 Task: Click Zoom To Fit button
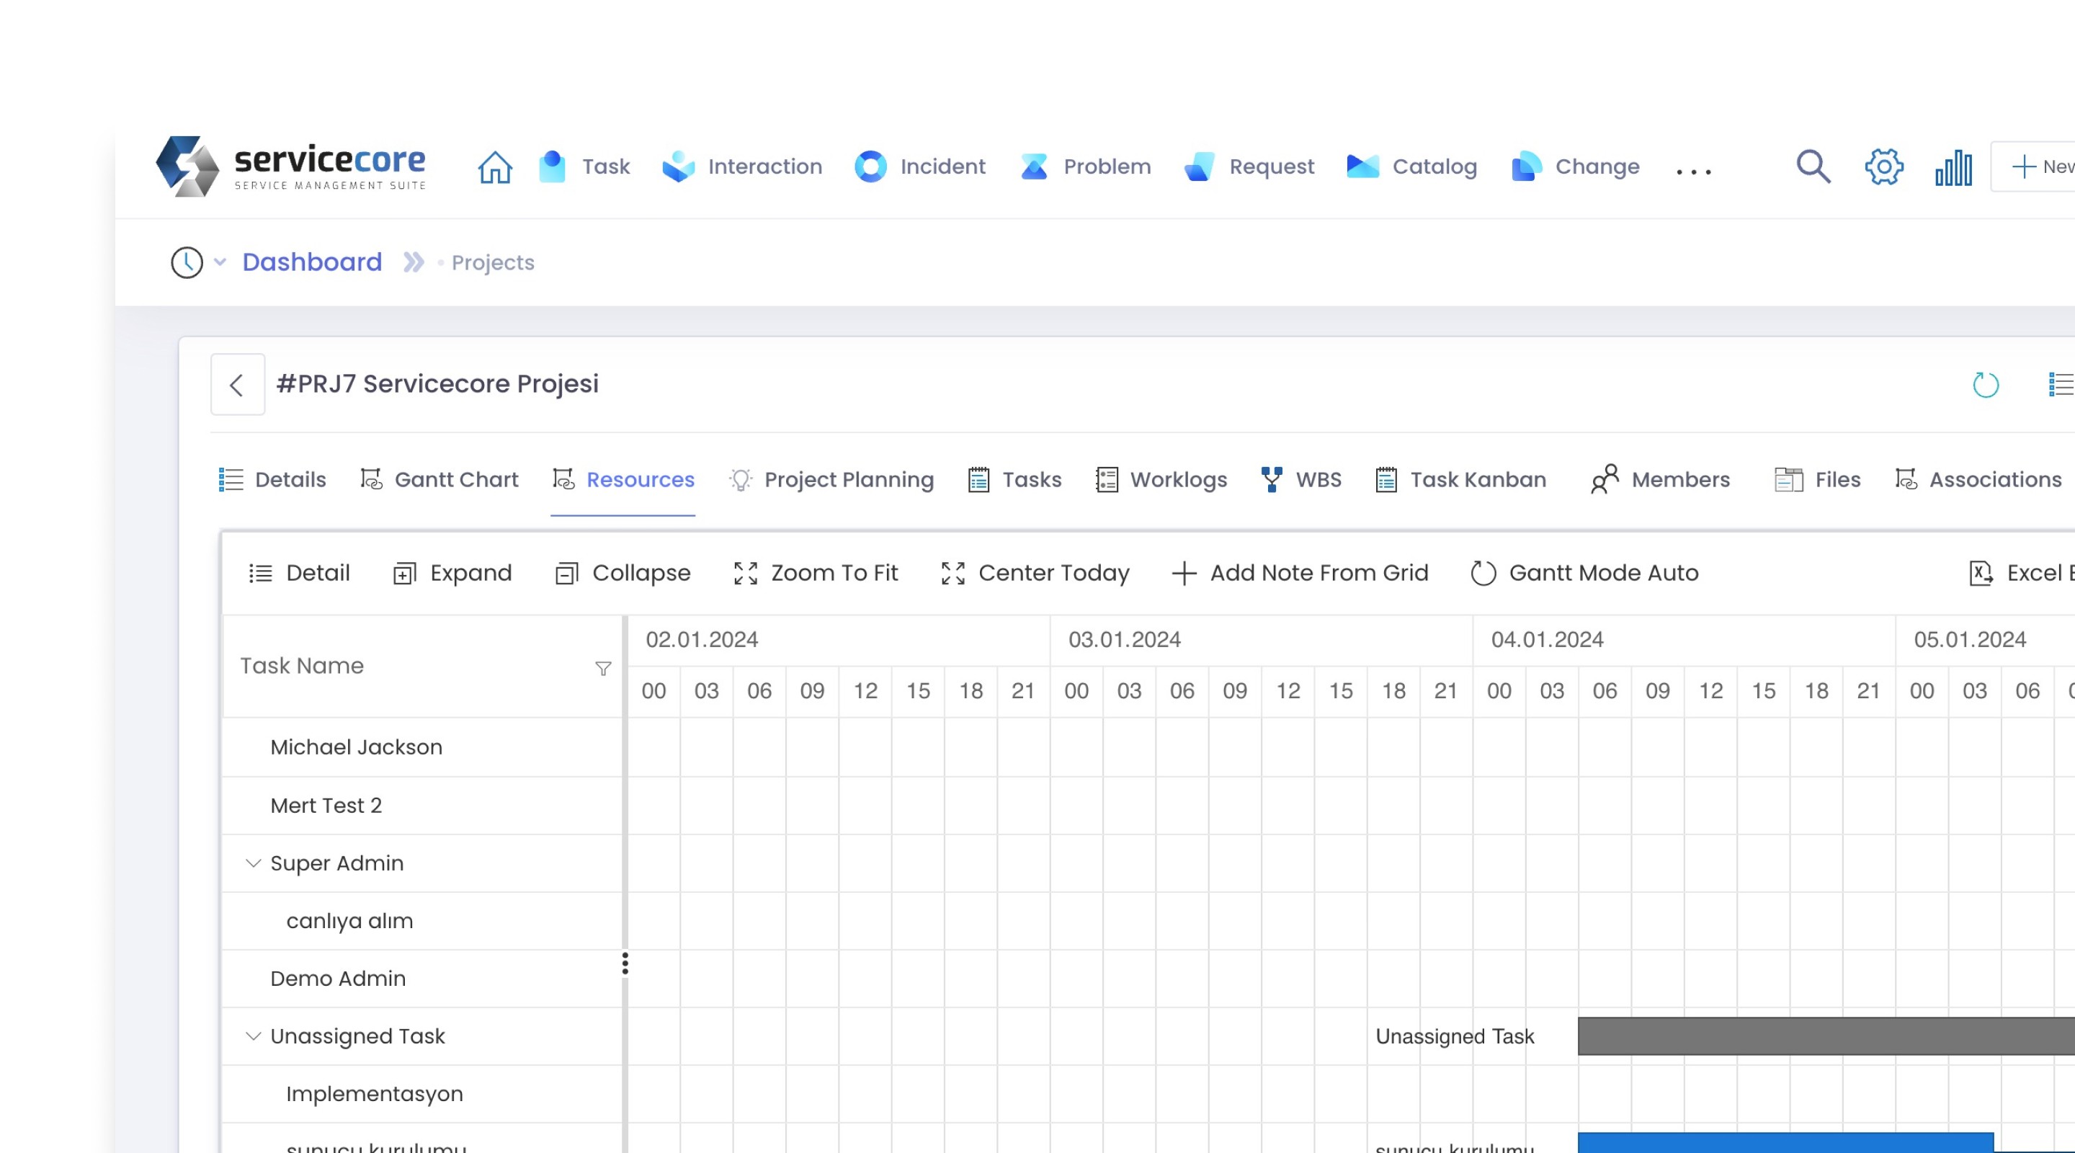pyautogui.click(x=815, y=573)
